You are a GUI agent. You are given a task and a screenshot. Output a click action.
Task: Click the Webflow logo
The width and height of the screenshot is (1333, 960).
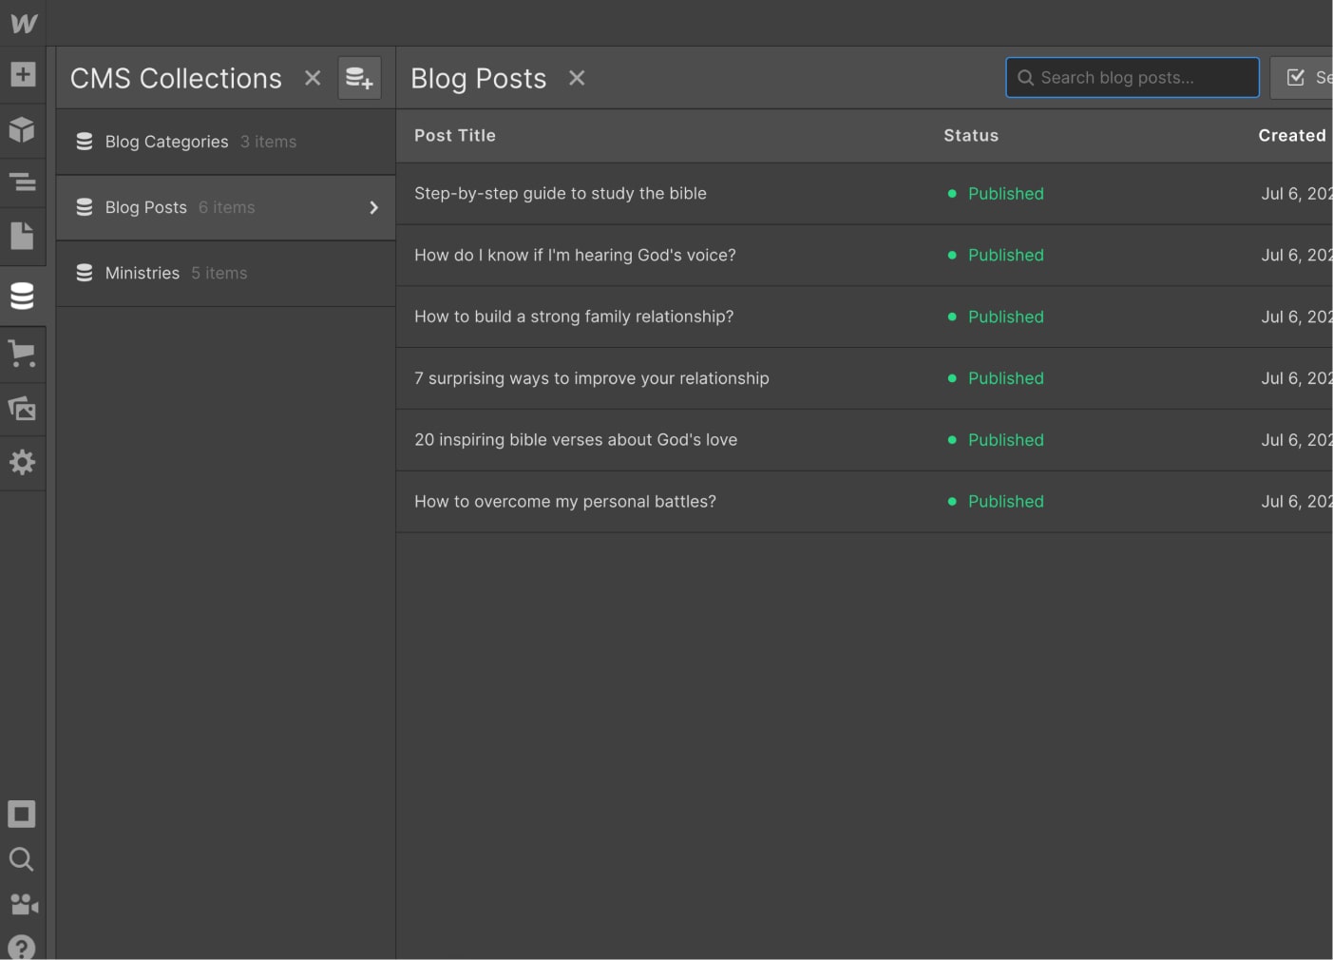22,22
